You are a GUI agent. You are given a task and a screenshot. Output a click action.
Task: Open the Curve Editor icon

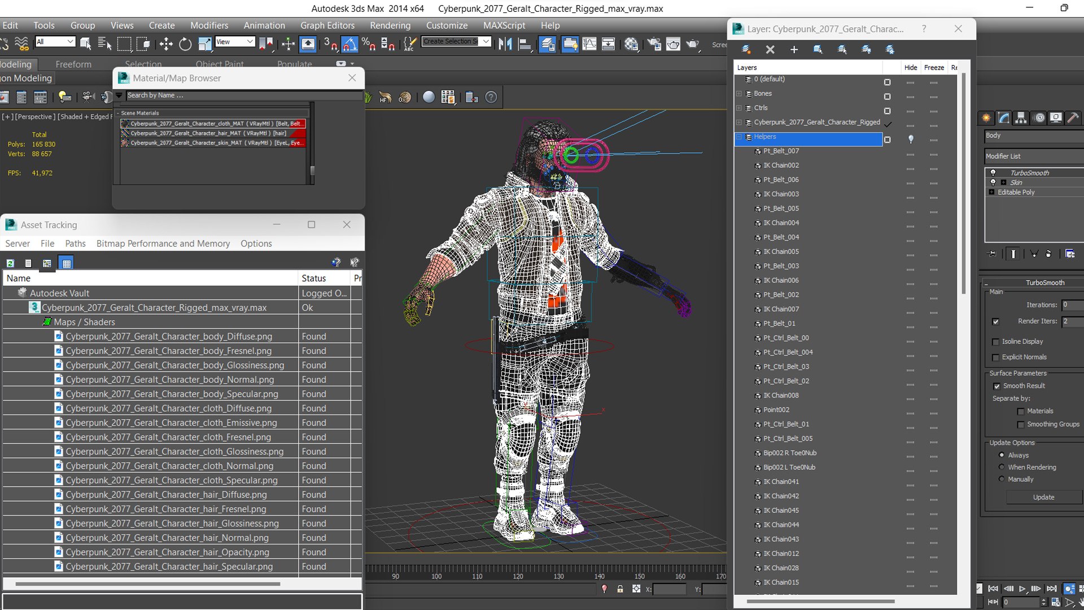pyautogui.click(x=589, y=43)
